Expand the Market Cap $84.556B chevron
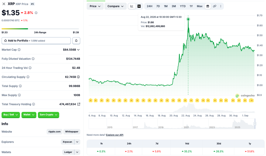 pyautogui.click(x=78, y=50)
